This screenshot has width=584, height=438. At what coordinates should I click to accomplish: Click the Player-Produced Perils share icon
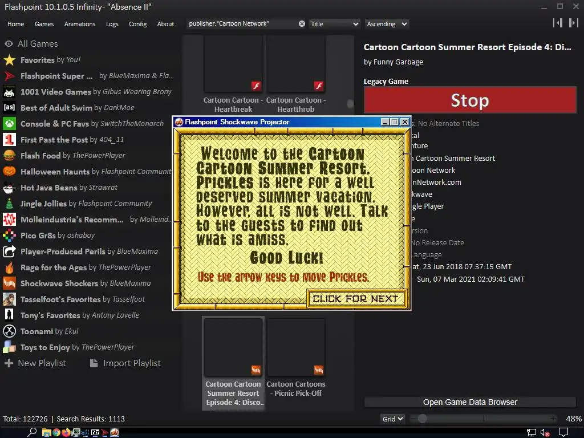pyautogui.click(x=9, y=252)
